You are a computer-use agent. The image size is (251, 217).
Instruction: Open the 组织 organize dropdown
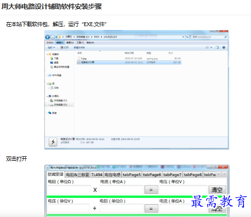51,47
